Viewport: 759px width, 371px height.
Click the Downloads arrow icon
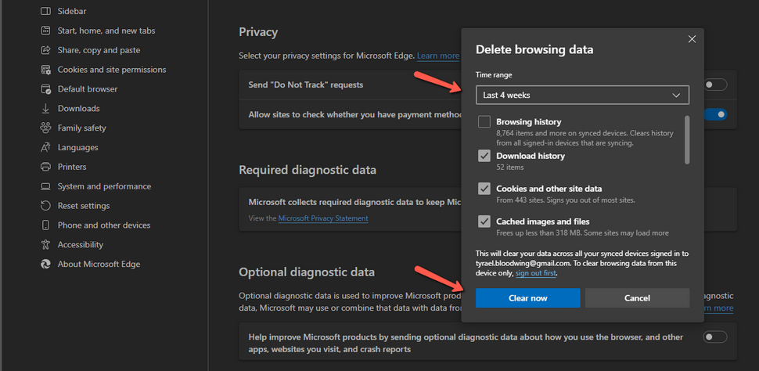click(x=45, y=109)
